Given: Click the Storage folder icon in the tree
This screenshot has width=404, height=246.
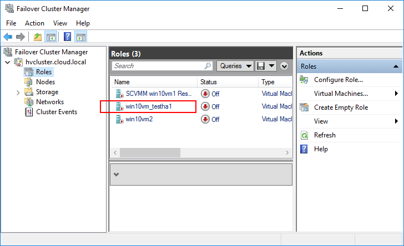Looking at the screenshot, I should click(x=29, y=92).
